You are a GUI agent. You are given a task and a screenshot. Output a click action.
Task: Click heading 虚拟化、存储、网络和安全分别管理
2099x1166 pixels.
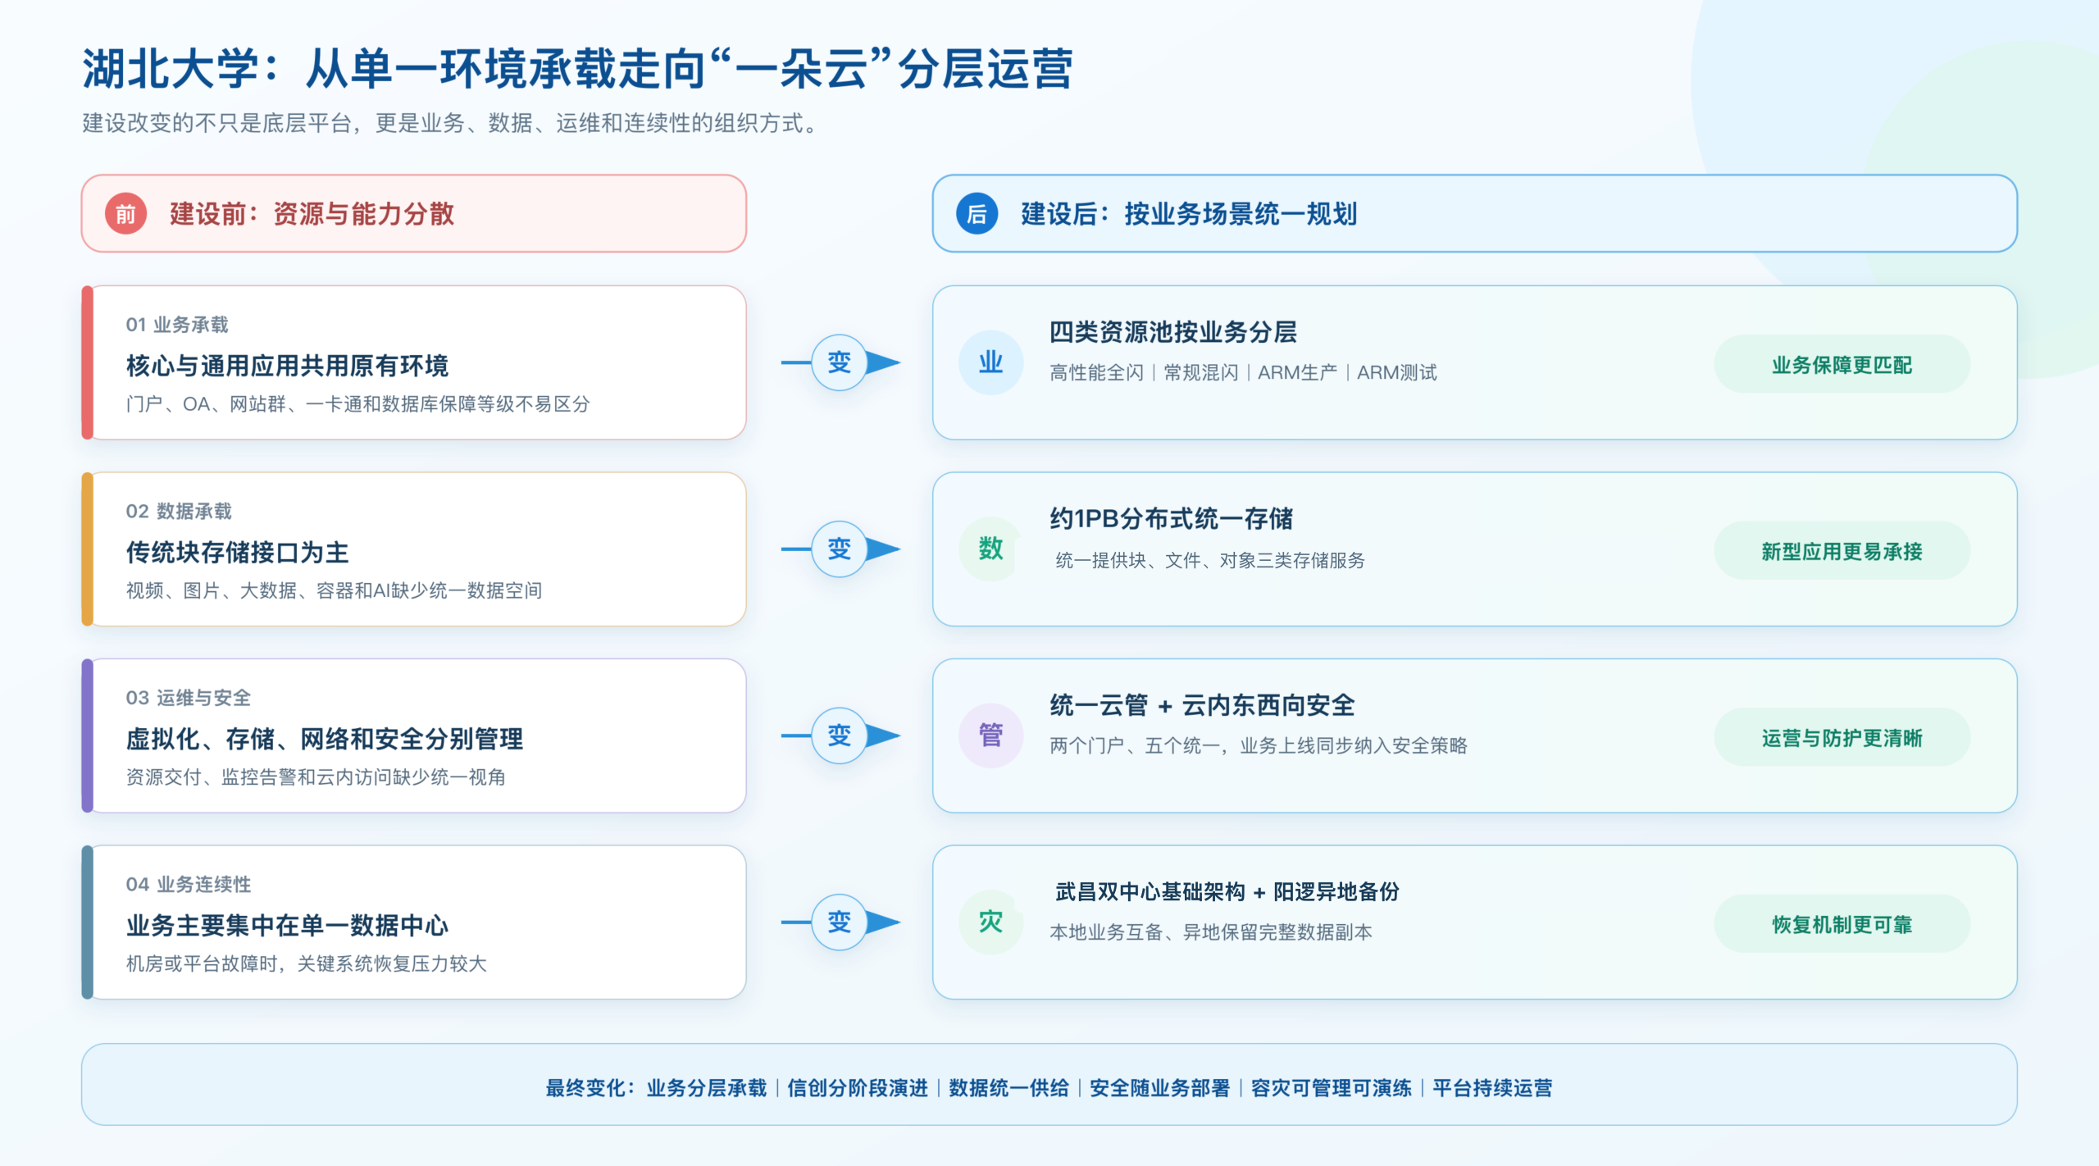[x=325, y=739]
